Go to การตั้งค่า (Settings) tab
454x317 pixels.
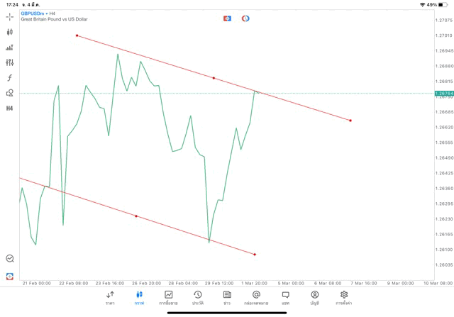(344, 297)
